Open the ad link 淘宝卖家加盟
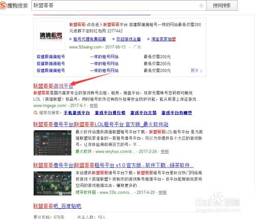Image resolution: width=255 pixels, height=219 pixels. coord(163,39)
